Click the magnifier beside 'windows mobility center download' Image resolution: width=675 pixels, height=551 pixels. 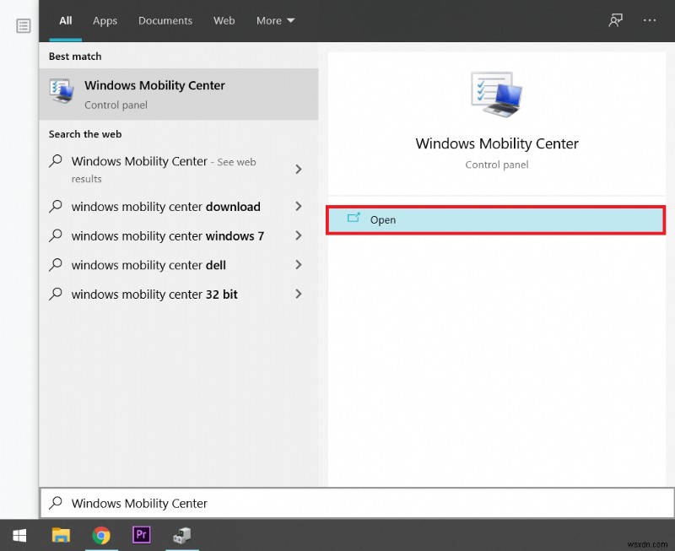point(56,207)
